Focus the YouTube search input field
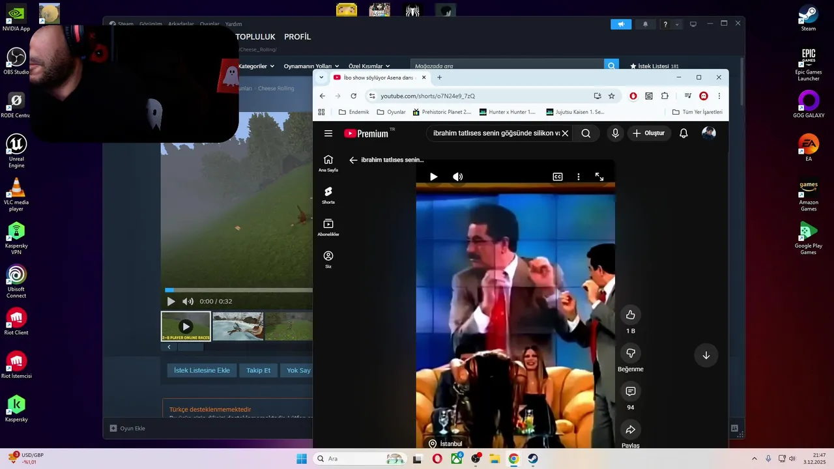834x469 pixels. 496,134
